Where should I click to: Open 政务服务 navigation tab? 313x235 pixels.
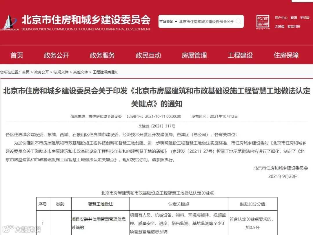click(102, 55)
